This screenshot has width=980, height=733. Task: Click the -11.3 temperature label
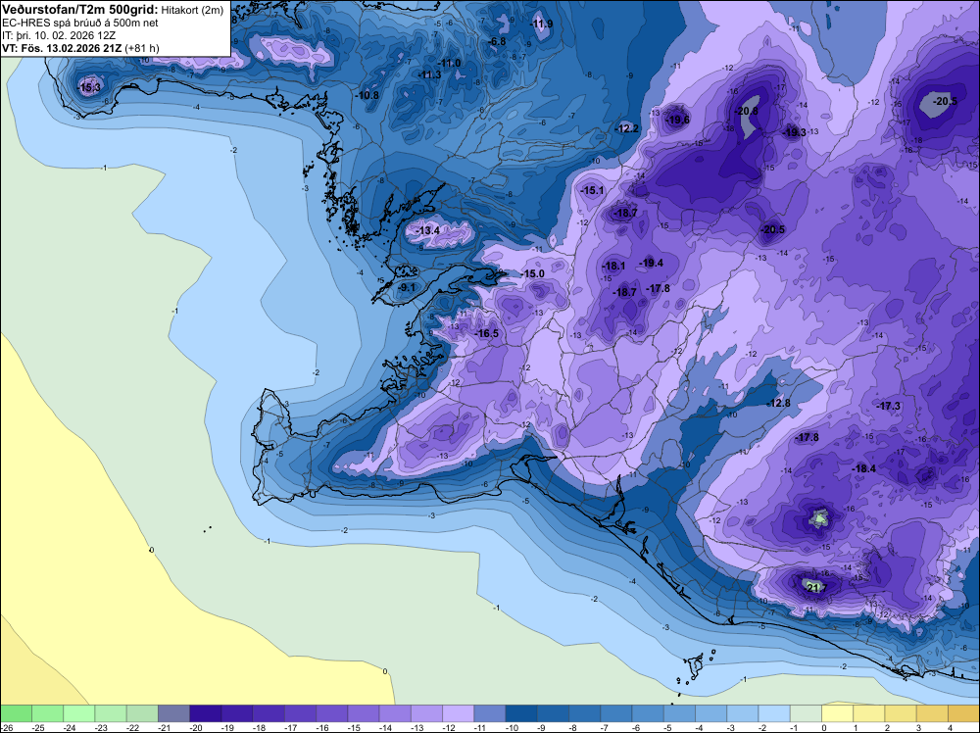pyautogui.click(x=429, y=75)
